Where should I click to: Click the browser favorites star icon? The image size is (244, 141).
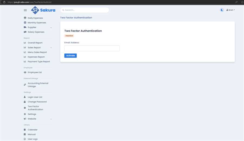(x=242, y=2)
